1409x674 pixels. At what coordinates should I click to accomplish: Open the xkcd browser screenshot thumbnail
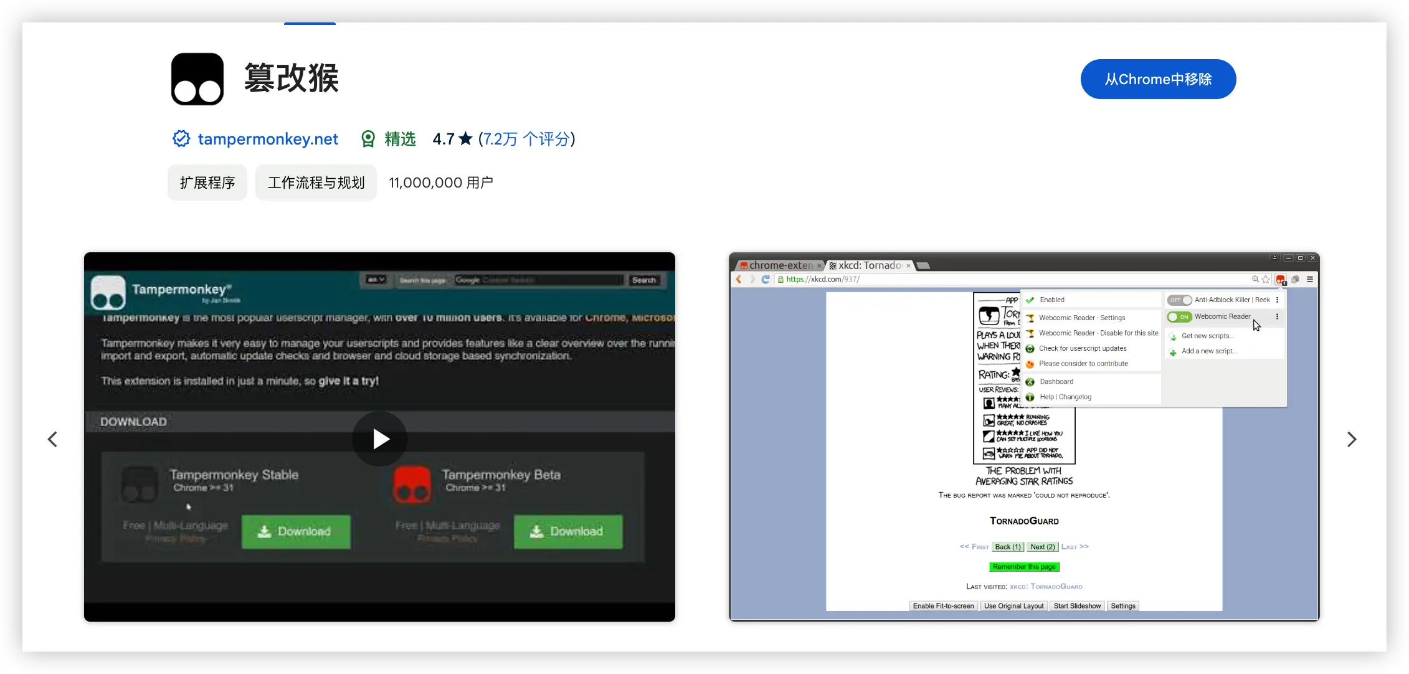pos(1024,437)
